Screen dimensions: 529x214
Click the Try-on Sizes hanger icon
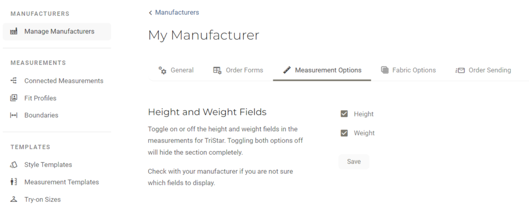pyautogui.click(x=13, y=199)
